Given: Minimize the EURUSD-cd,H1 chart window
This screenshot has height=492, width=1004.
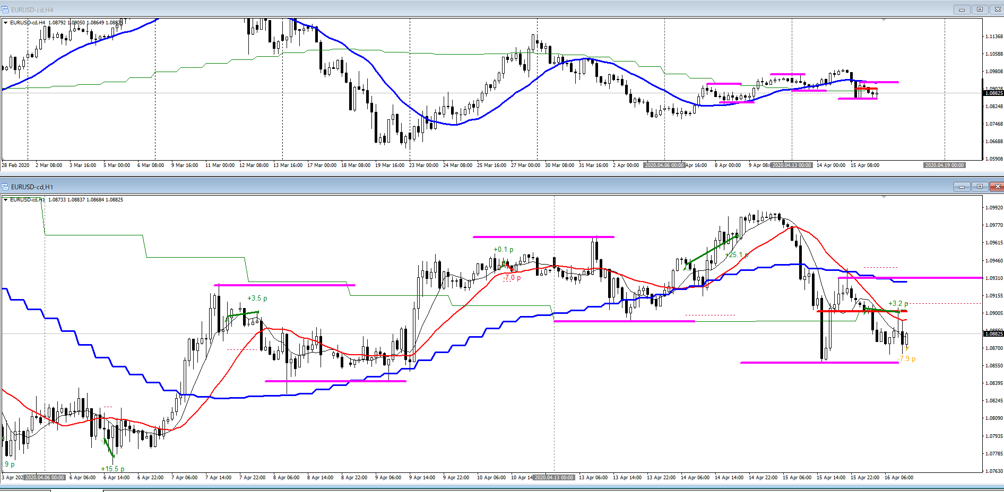Looking at the screenshot, I should tap(962, 187).
